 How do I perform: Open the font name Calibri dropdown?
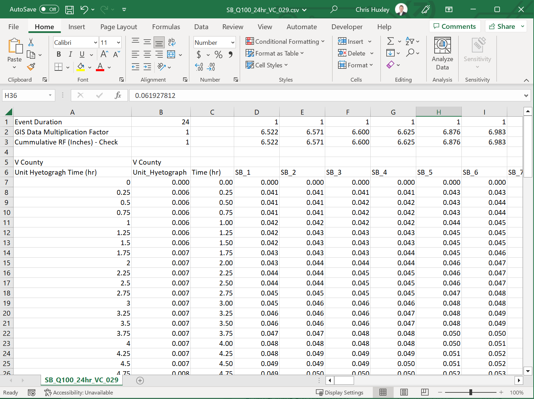96,43
